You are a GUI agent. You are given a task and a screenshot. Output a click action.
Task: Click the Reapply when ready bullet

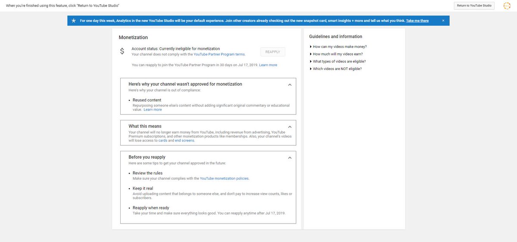(x=151, y=208)
